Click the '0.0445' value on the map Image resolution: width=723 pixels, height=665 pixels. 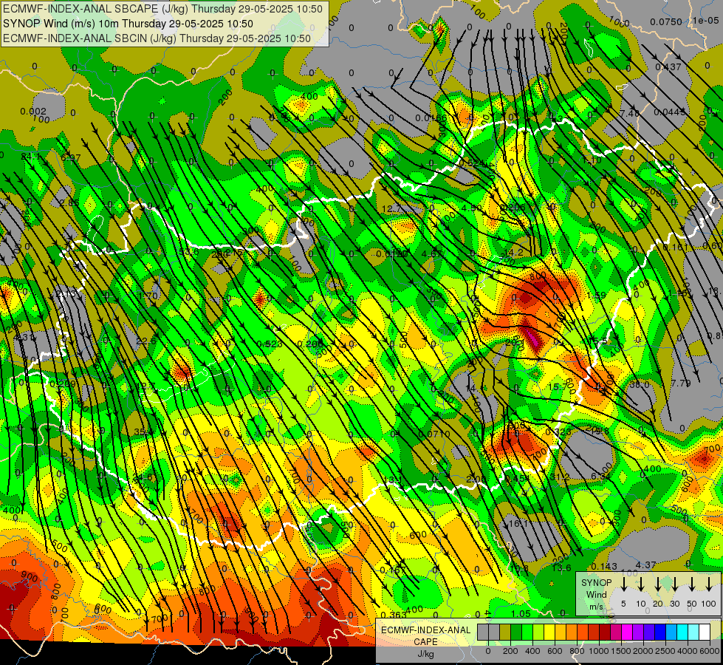pos(670,112)
